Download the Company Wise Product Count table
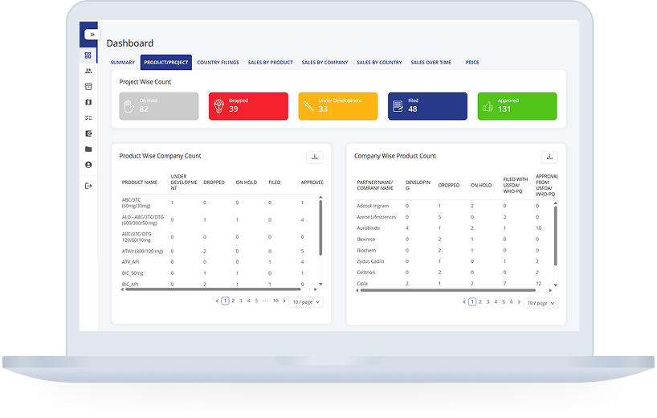The height and width of the screenshot is (418, 657). (x=549, y=158)
